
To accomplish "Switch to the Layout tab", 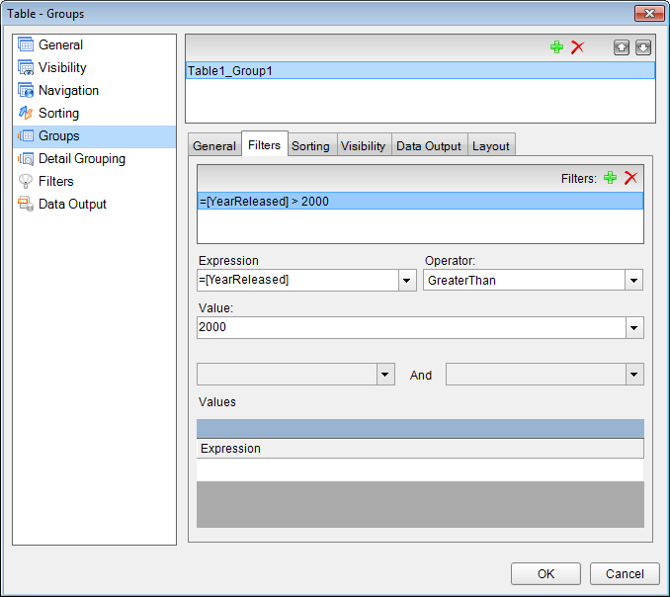I will coord(491,146).
